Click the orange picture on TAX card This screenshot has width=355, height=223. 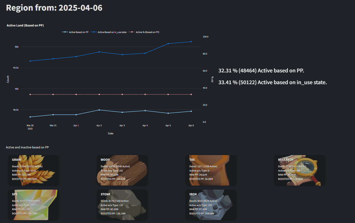point(210,170)
